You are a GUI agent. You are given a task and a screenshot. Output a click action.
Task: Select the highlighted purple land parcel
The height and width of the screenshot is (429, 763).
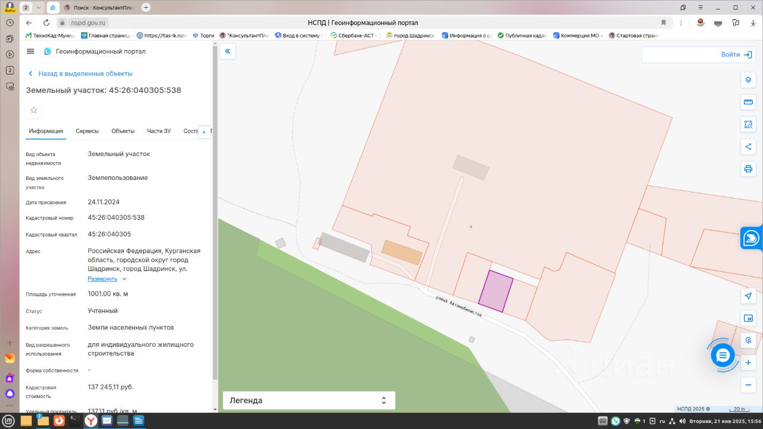click(x=496, y=291)
